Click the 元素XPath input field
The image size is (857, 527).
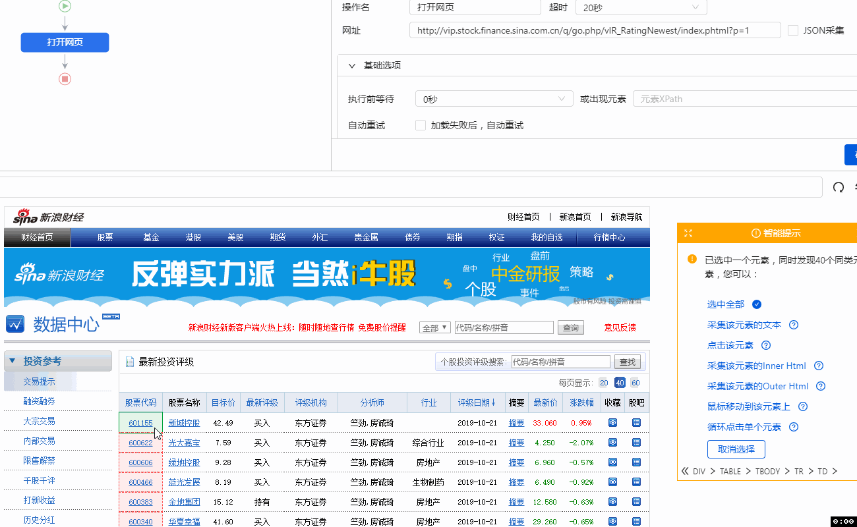pyautogui.click(x=745, y=99)
